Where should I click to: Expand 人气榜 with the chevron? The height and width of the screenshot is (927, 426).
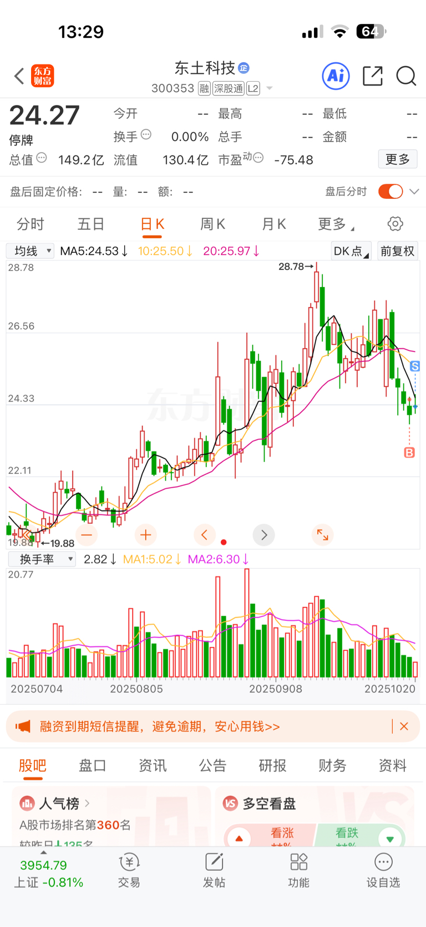pyautogui.click(x=87, y=803)
